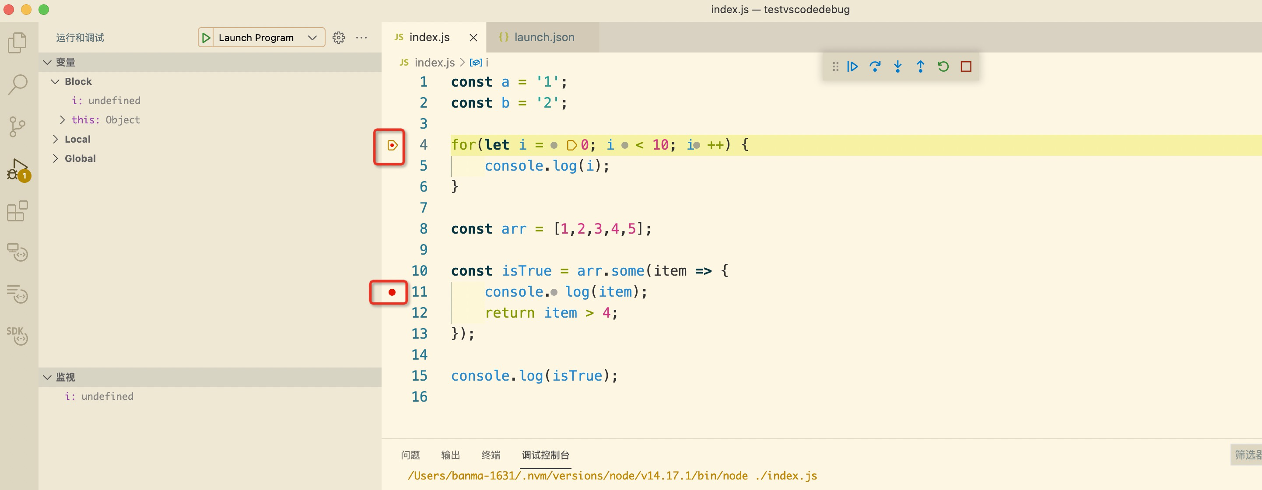1262x490 pixels.
Task: Click 'return item > 4;' code line
Action: (552, 313)
